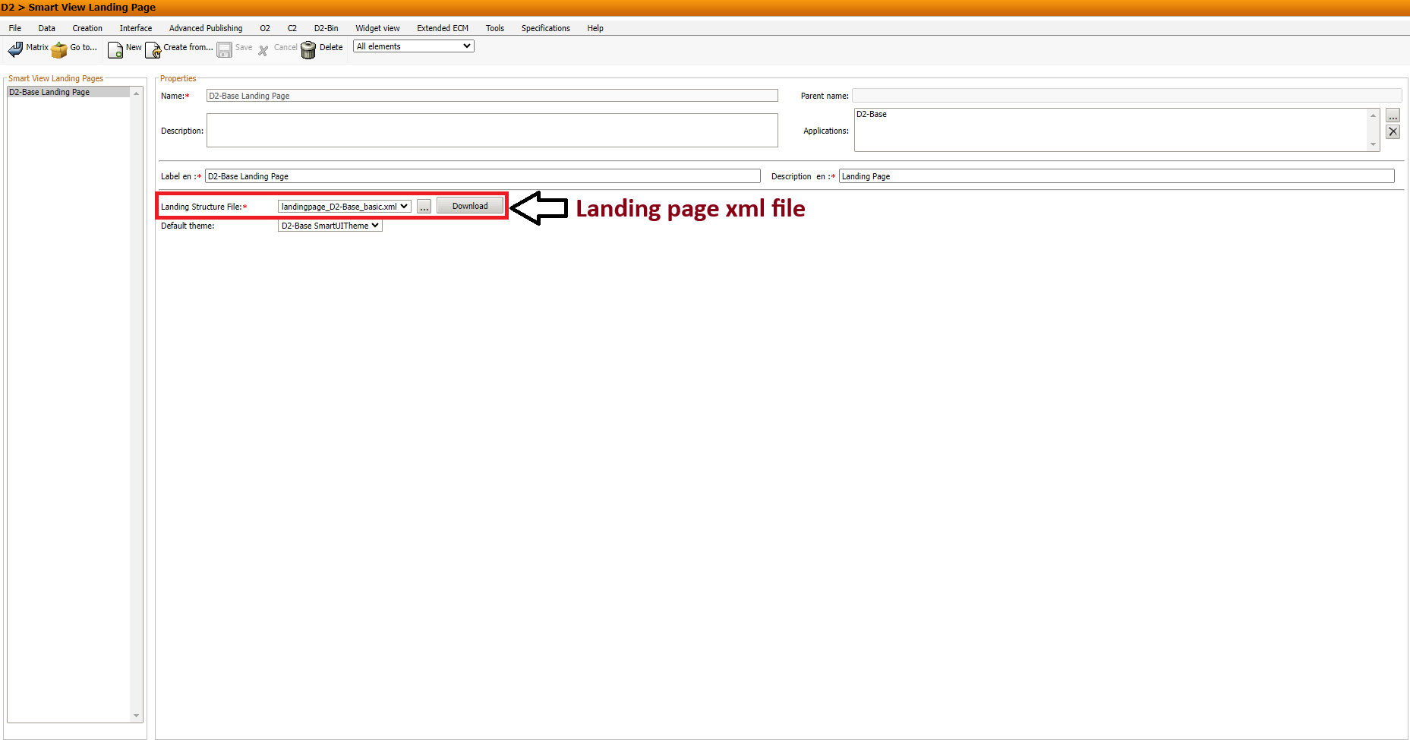The width and height of the screenshot is (1410, 740).
Task: Click the Applications list up arrow
Action: coord(1373,115)
